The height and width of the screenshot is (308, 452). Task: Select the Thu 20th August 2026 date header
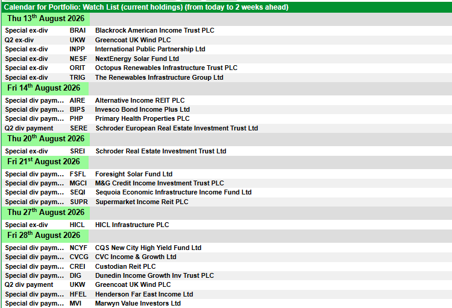[46, 139]
